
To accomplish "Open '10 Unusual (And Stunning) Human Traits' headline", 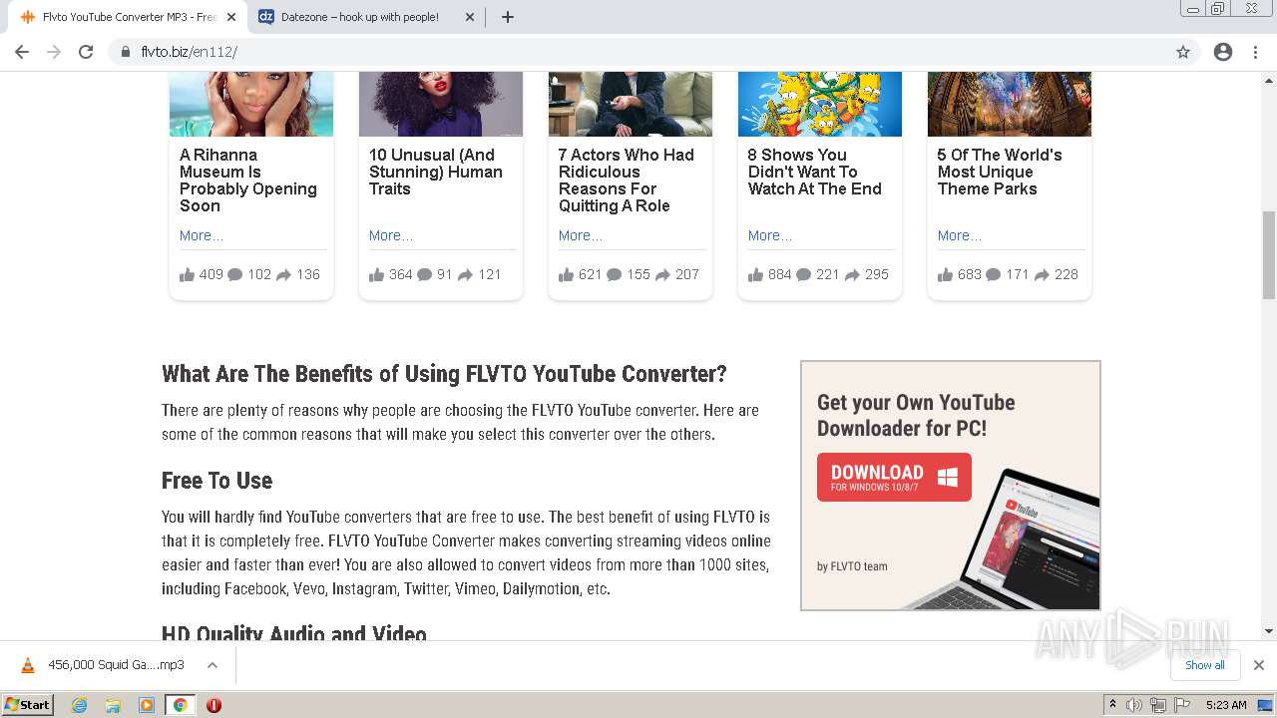I will [436, 172].
